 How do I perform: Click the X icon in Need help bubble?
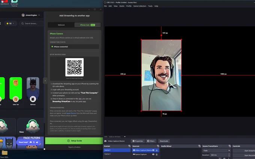[x=34, y=142]
